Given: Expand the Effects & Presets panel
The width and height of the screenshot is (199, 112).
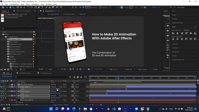Looking at the screenshot, I should click(x=177, y=23).
